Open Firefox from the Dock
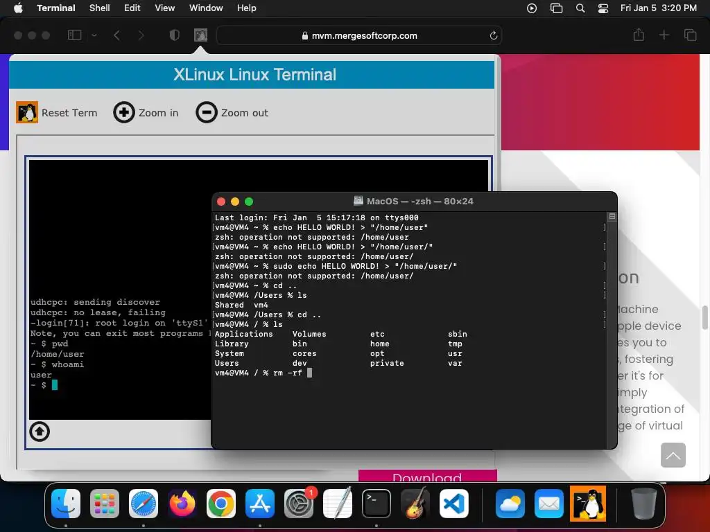Image resolution: width=710 pixels, height=532 pixels. tap(182, 504)
